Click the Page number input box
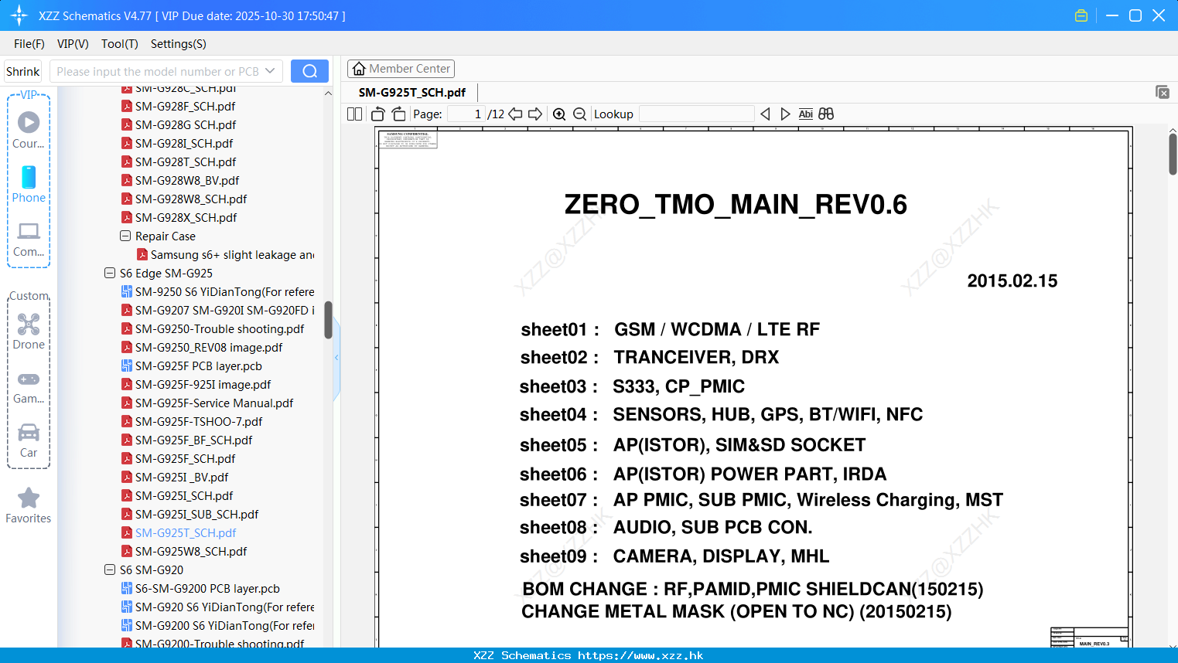The width and height of the screenshot is (1178, 663). click(466, 114)
